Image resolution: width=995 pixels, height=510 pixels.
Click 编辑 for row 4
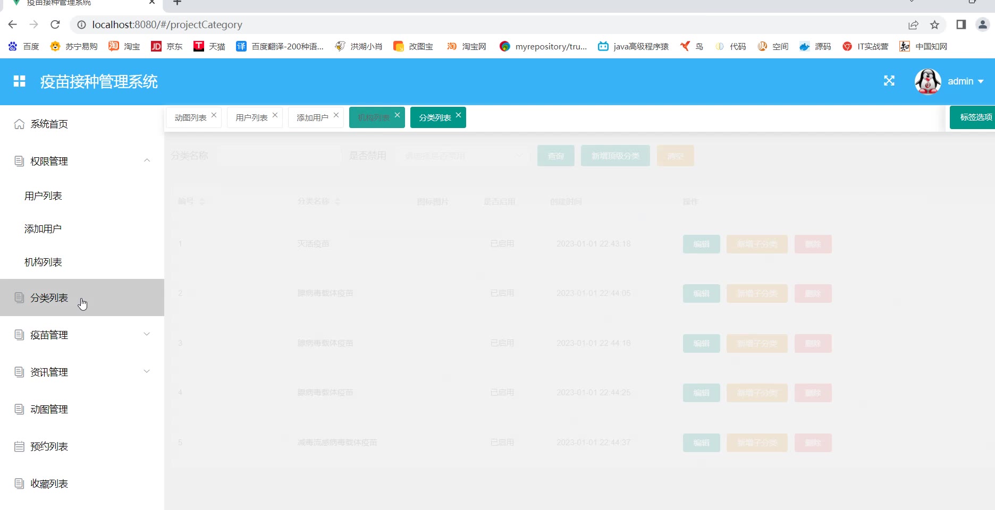[702, 393]
